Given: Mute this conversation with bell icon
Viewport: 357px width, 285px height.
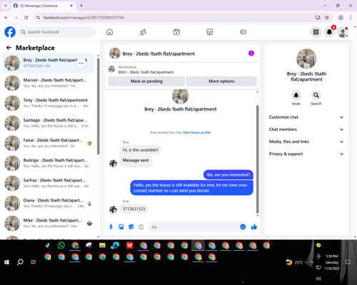Looking at the screenshot, I should (296, 95).
